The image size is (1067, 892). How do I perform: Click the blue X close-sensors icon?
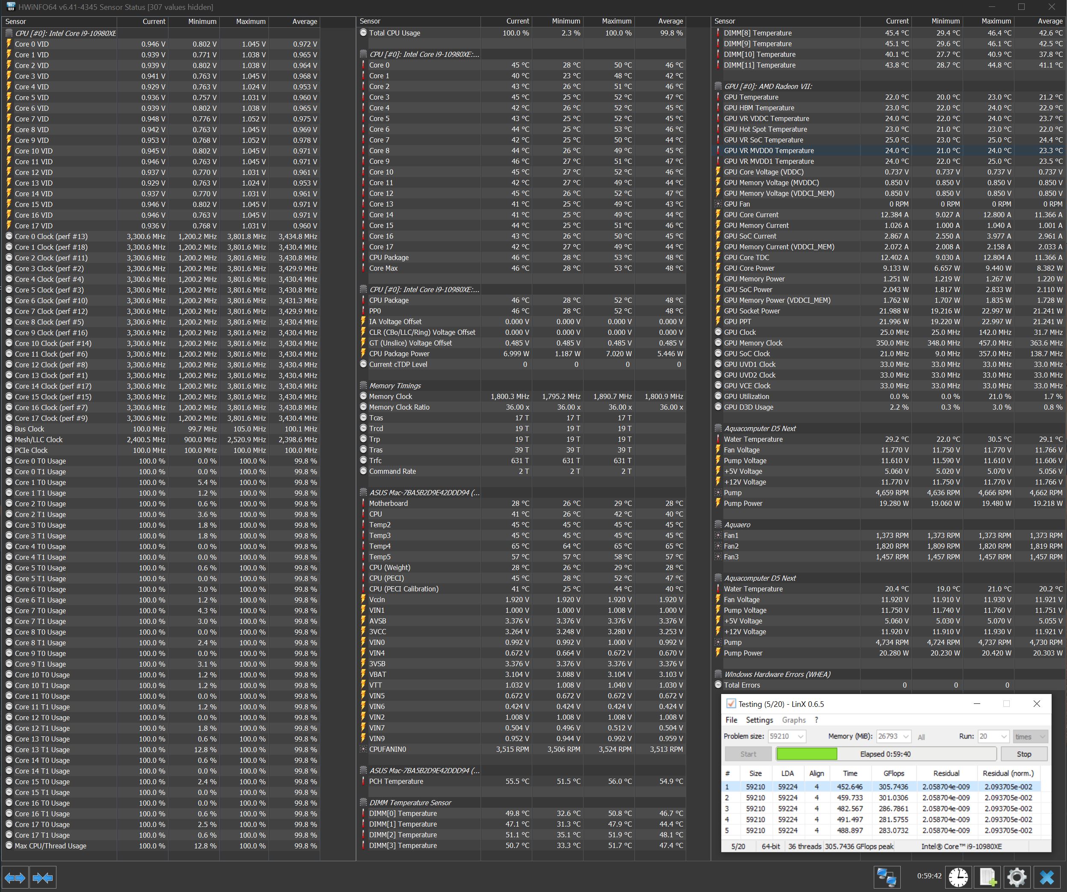click(1046, 877)
